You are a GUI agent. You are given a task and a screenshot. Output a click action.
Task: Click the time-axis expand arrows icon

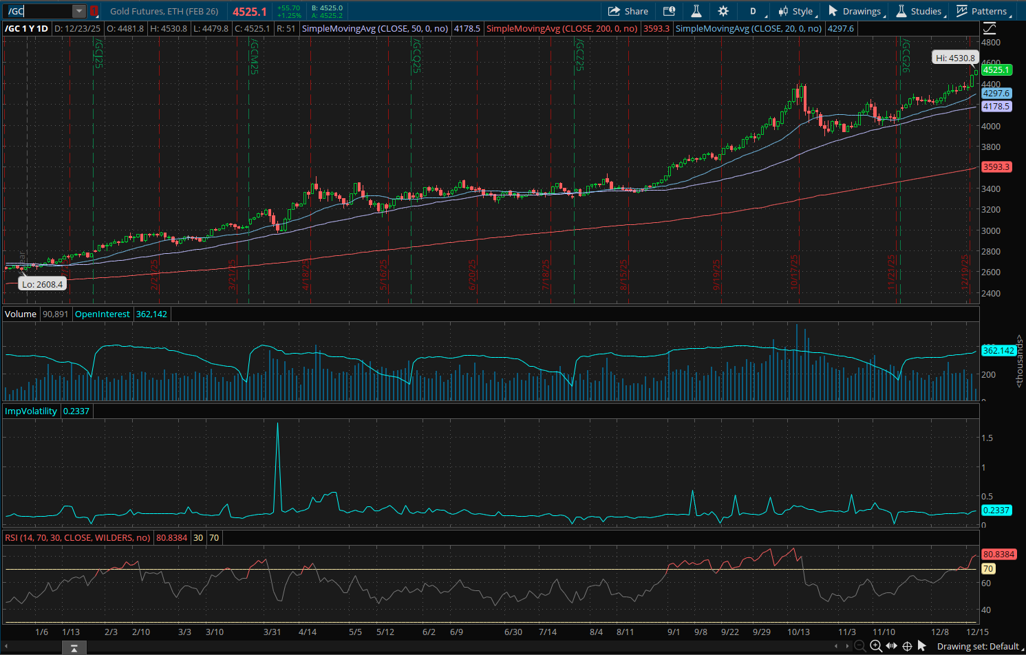tap(891, 646)
